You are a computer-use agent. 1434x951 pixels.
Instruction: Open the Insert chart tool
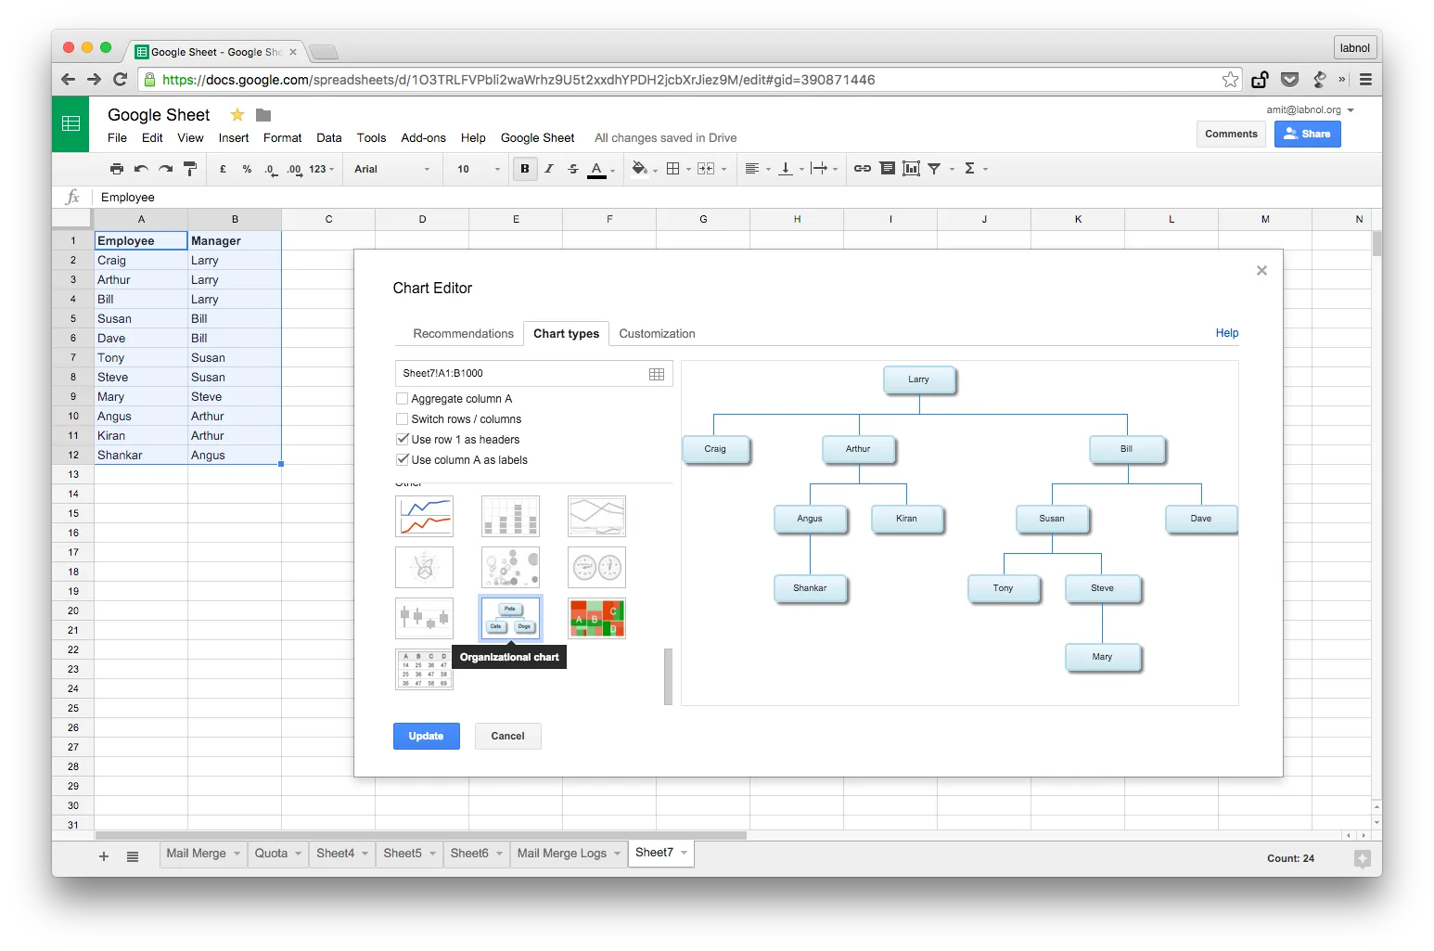[x=911, y=168]
